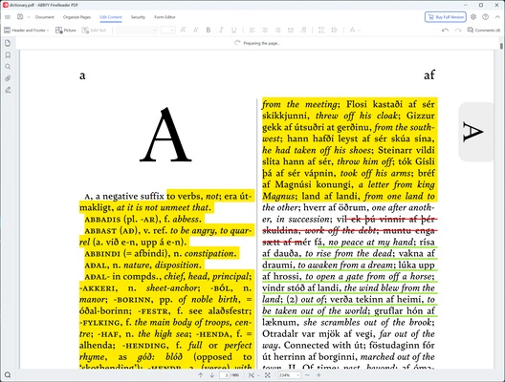505x382 pixels.
Task: Open the line spacing icon
Action: pos(321,31)
